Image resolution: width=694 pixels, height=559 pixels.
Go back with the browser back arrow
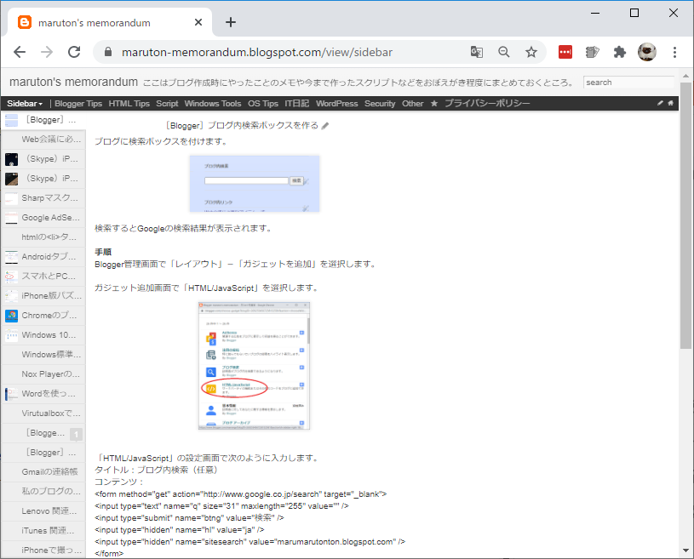click(20, 52)
